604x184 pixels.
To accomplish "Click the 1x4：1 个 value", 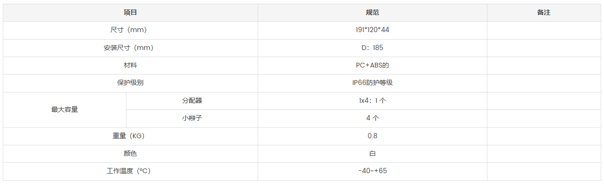I will (x=372, y=101).
